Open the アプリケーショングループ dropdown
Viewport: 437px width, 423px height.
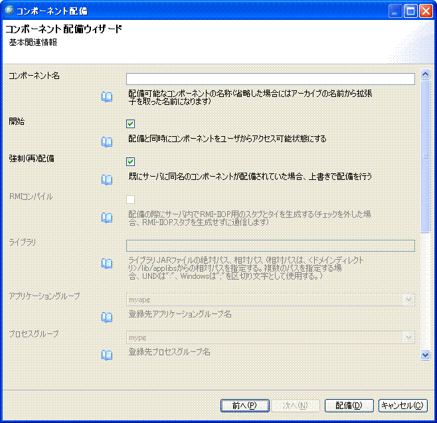[x=408, y=300]
